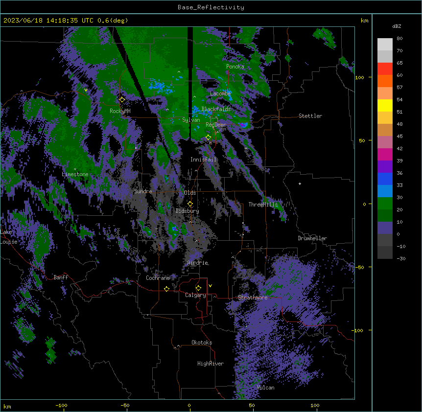Click the yellow diamond marker south of RedDeer

(209, 137)
